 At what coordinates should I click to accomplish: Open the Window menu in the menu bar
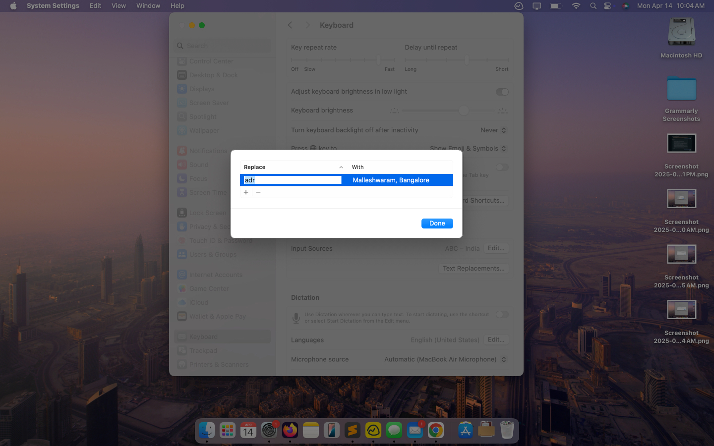(148, 5)
